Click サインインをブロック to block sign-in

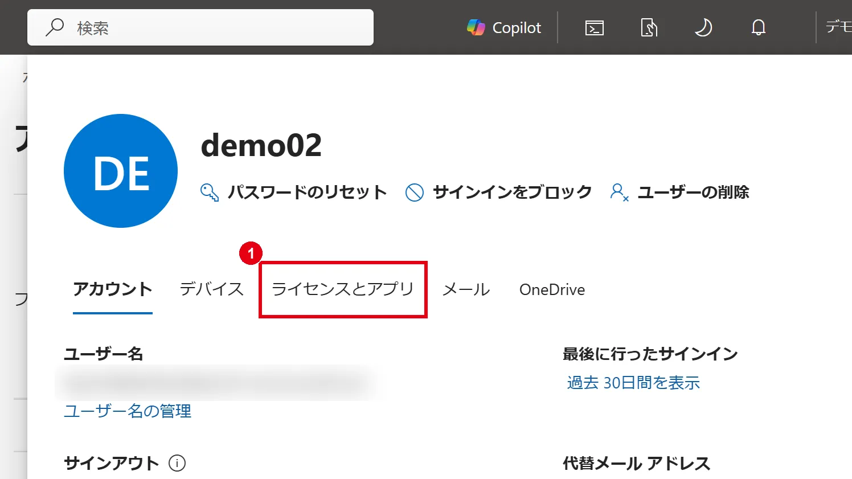(x=513, y=192)
